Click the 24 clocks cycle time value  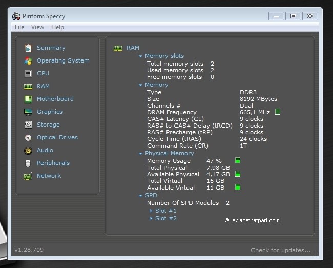click(x=254, y=139)
